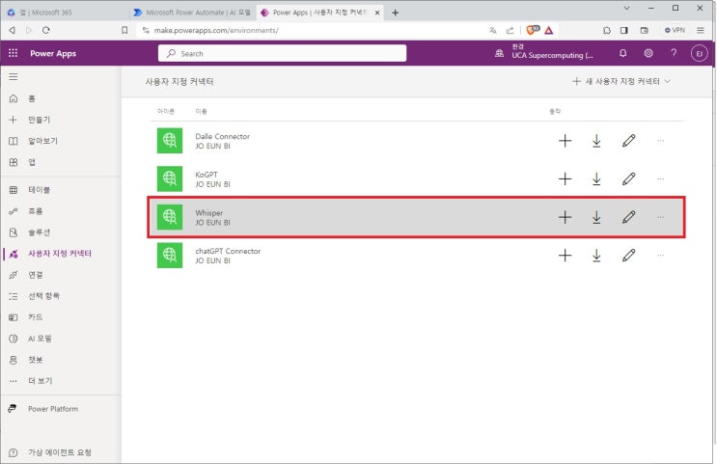Collapse the left navigation hamburger menu
This screenshot has height=464, width=717.
(14, 77)
